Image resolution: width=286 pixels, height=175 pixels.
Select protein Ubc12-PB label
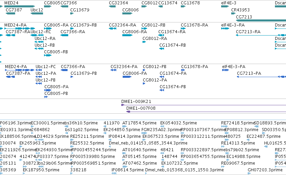point(46,80)
